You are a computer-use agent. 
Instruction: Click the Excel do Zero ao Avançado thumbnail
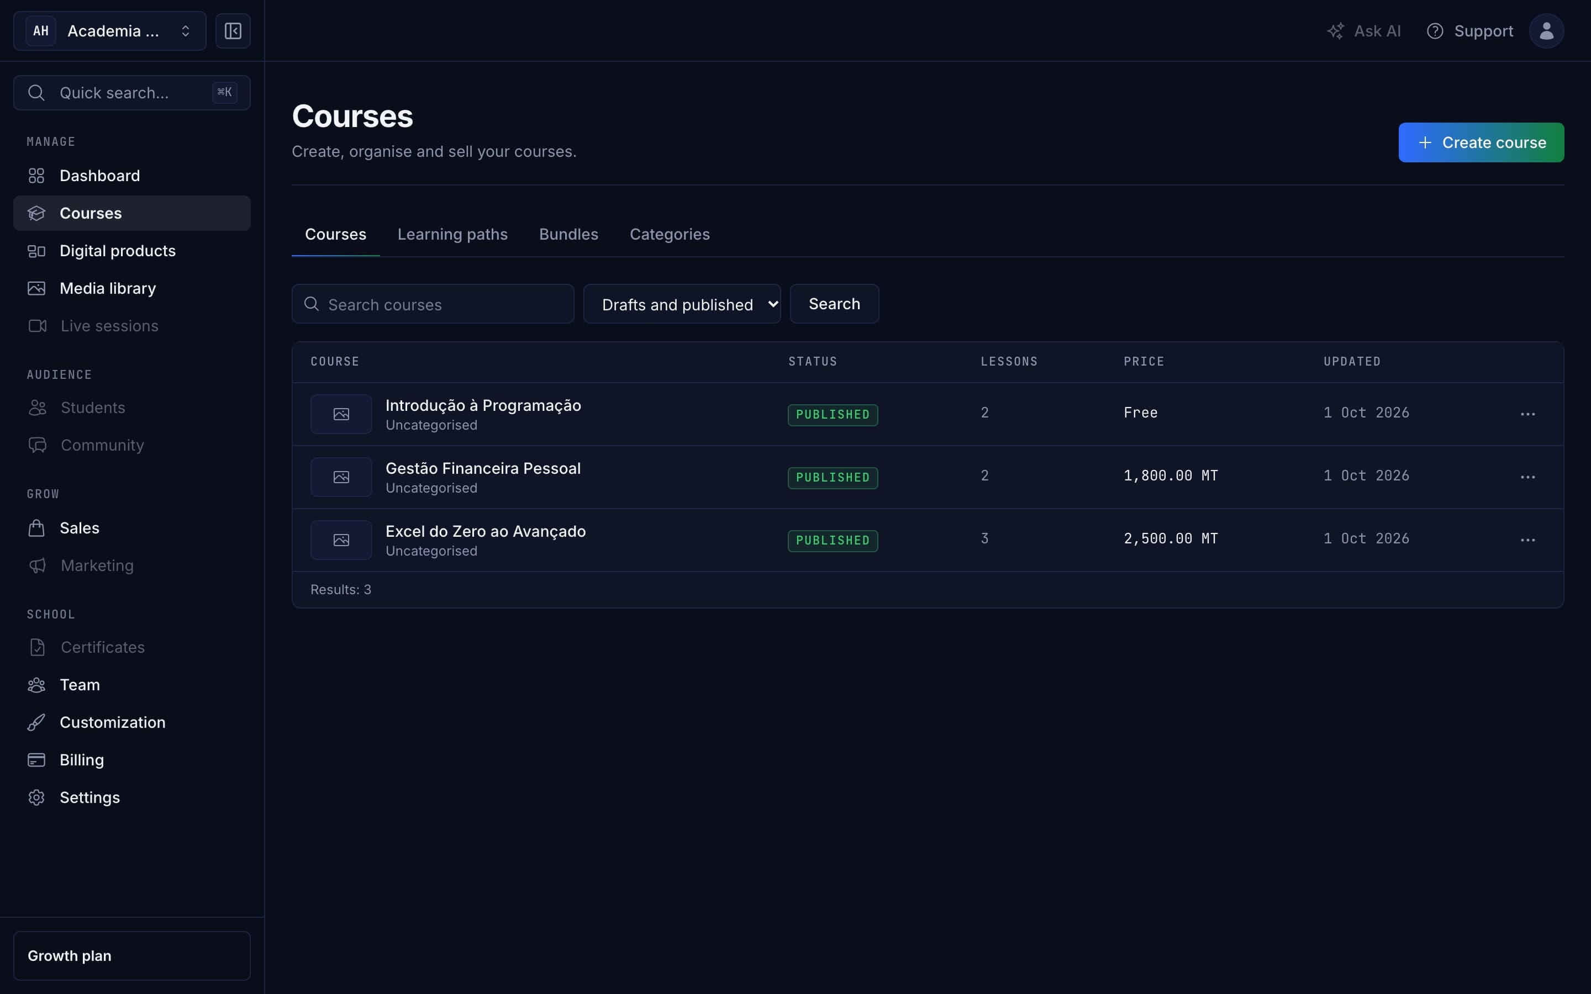tap(341, 541)
